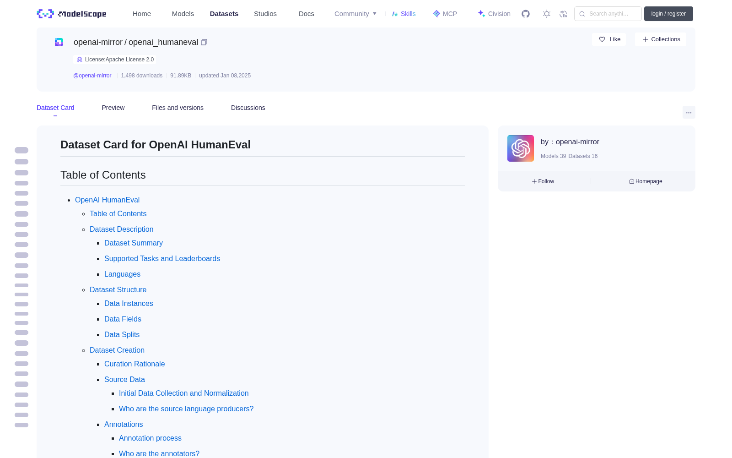Open Who are the annotators link
This screenshot has width=732, height=458.
point(159,453)
